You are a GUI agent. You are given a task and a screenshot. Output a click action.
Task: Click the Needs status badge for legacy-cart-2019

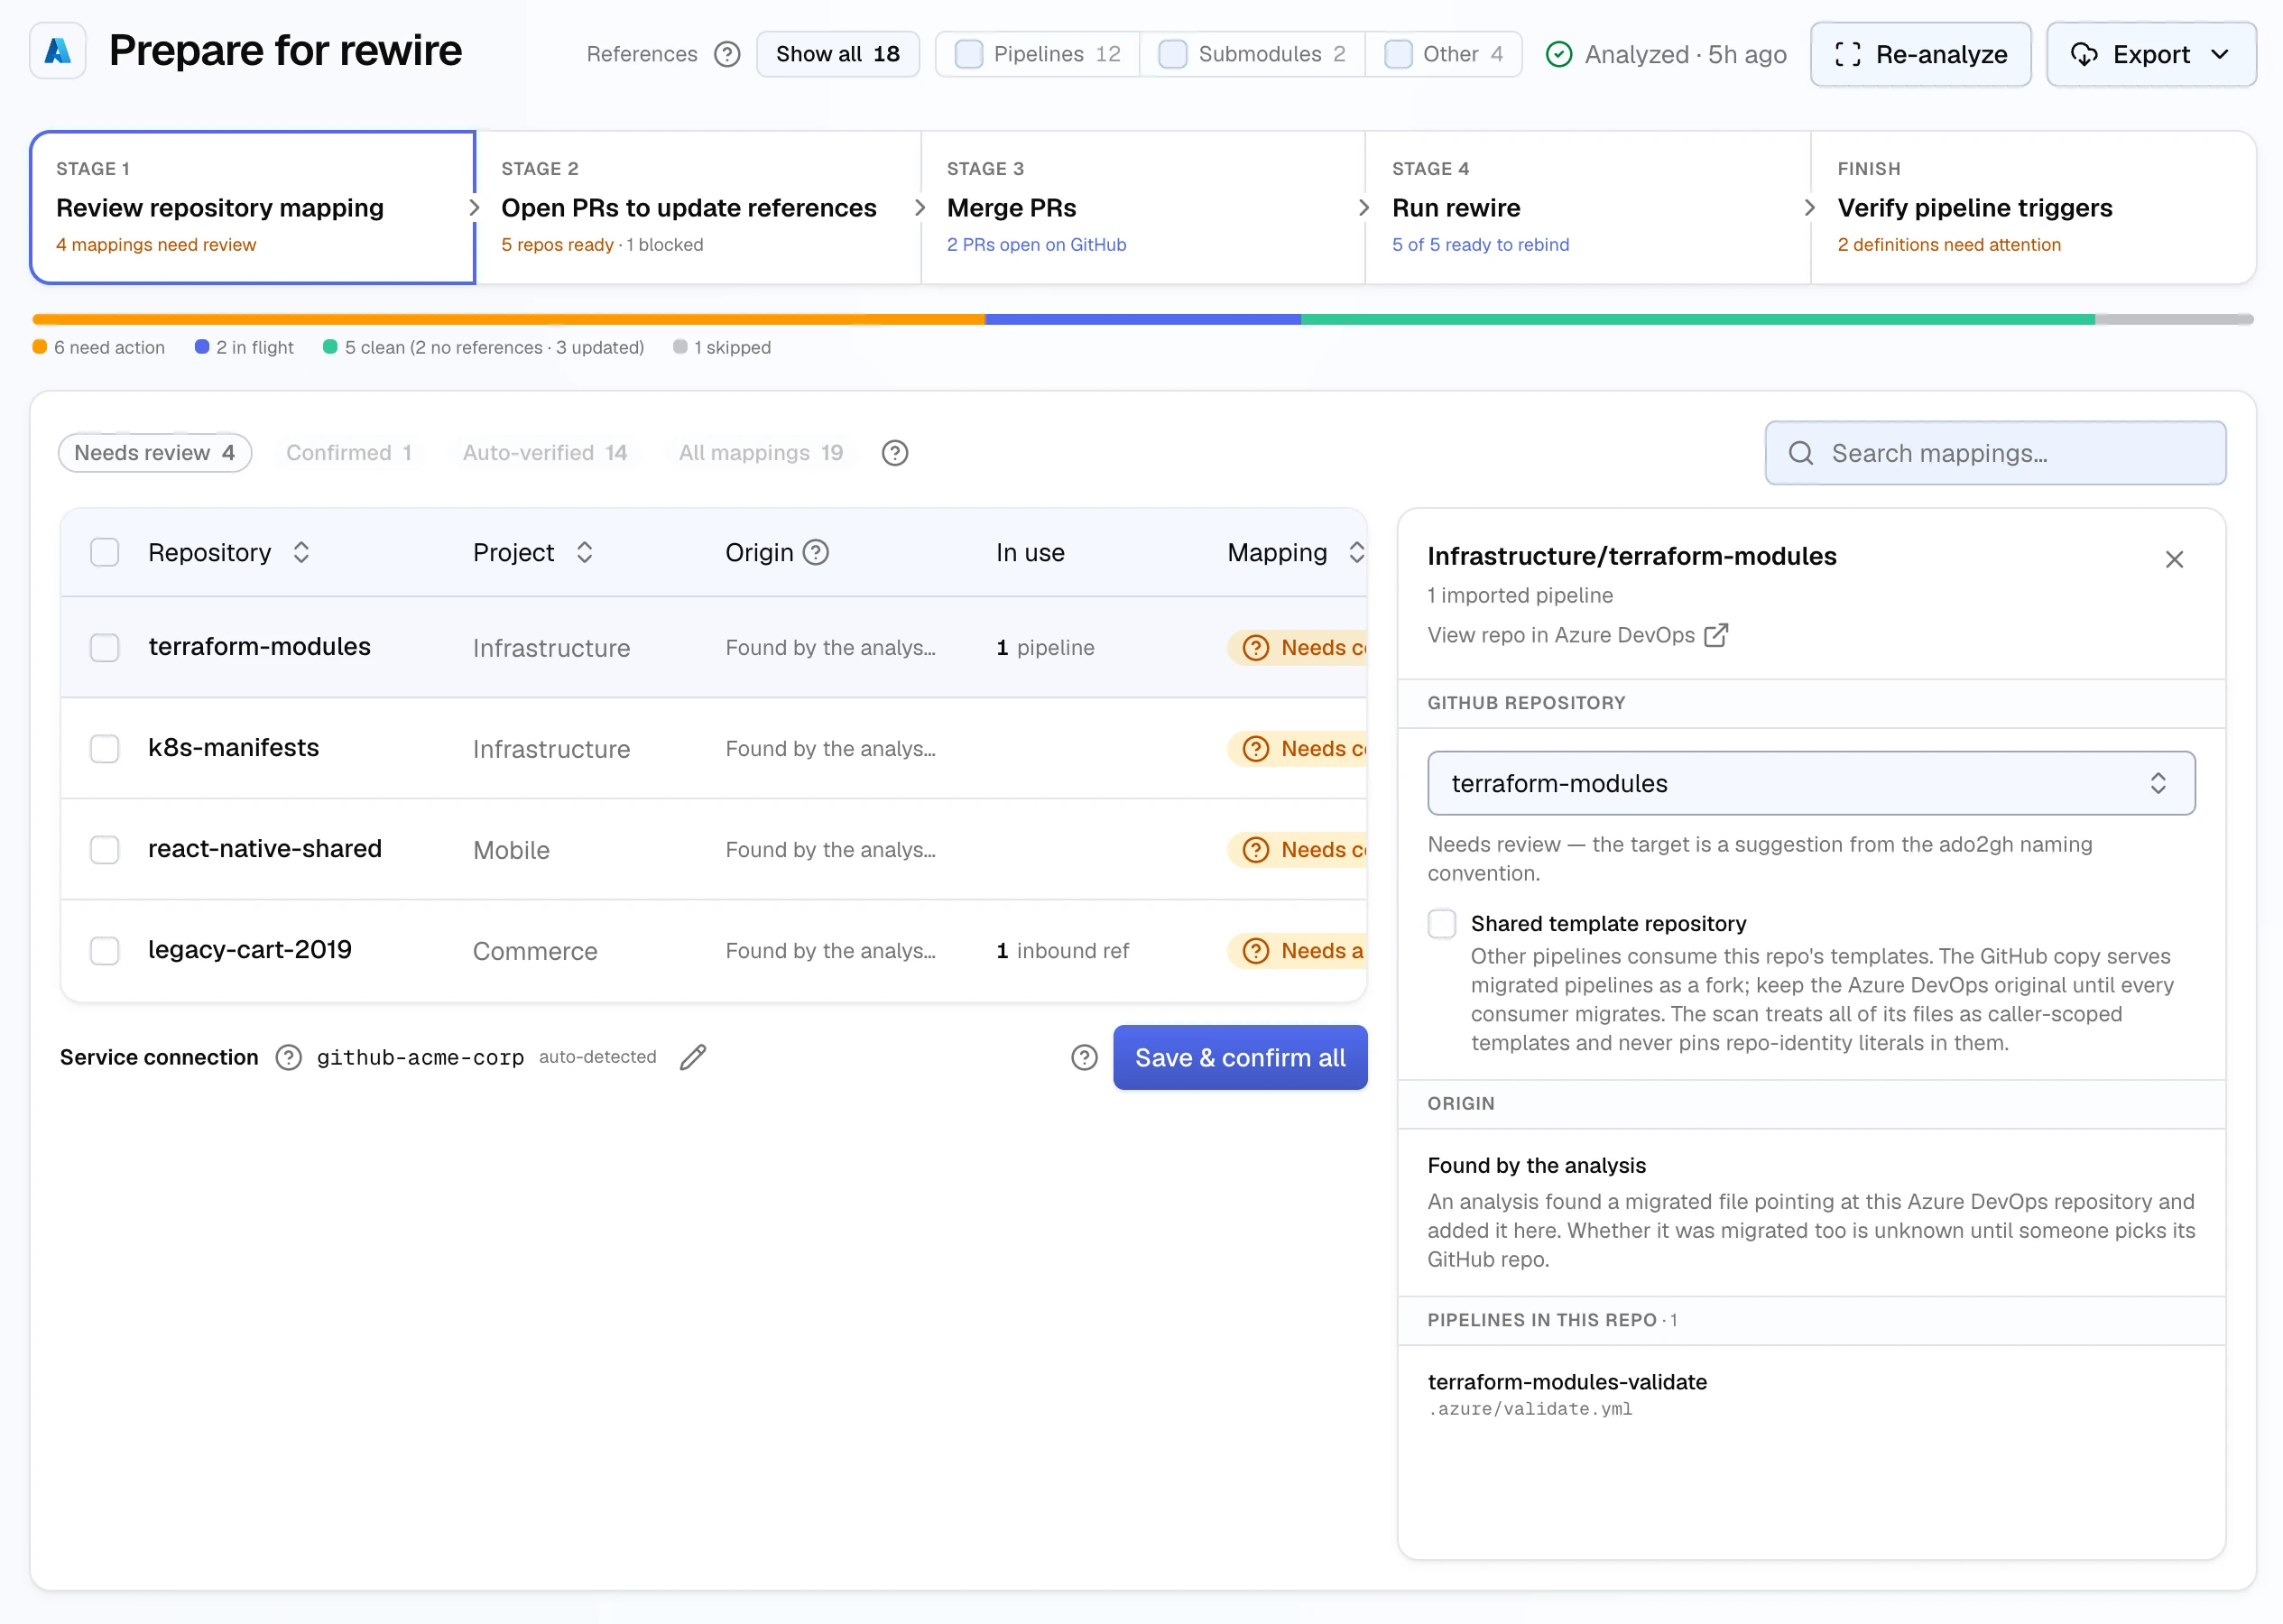[1297, 950]
